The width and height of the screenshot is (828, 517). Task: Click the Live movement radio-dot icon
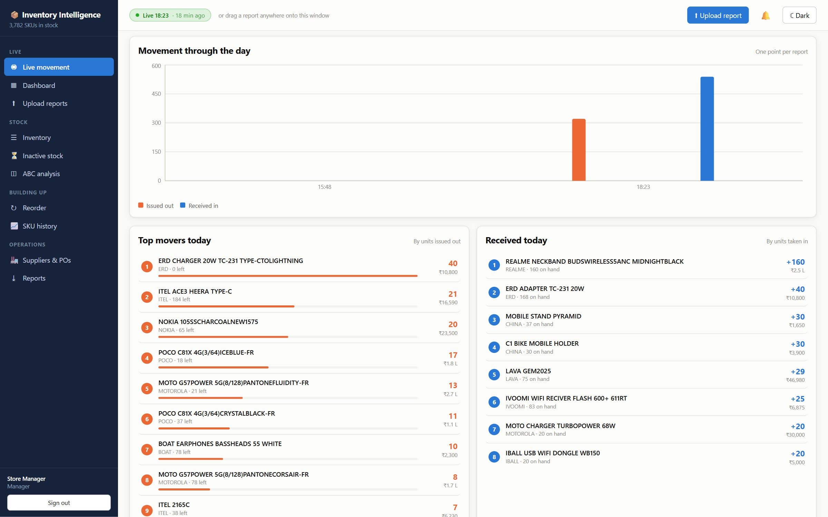tap(14, 67)
